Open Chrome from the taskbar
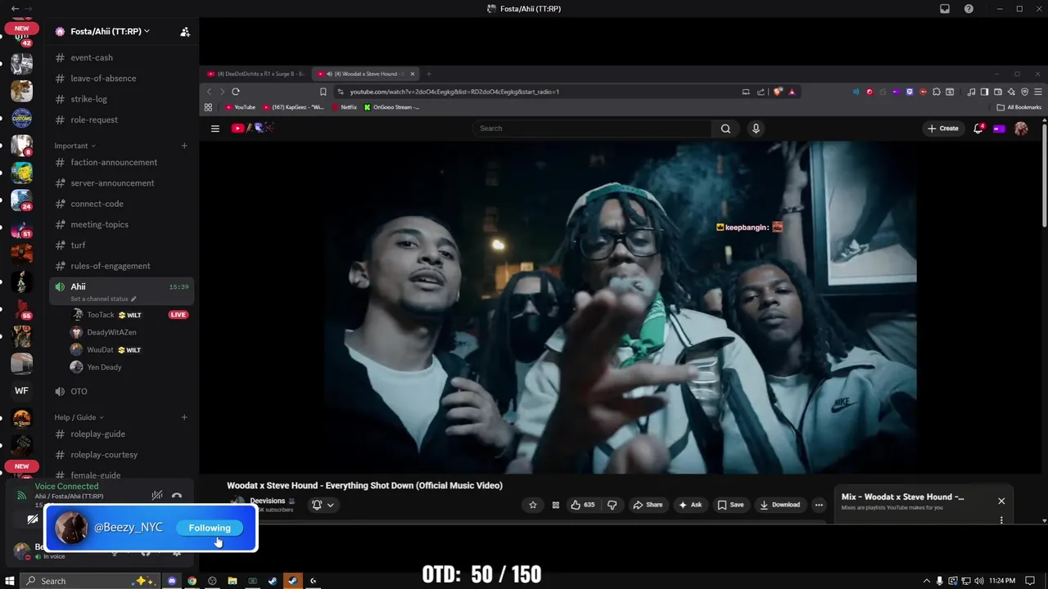The width and height of the screenshot is (1048, 589). pyautogui.click(x=192, y=581)
